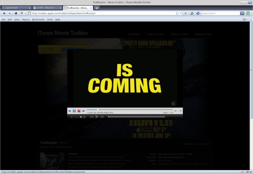Viewport: 253px width, 174px height.
Task: Click the cache fill status text
Action: (100, 112)
